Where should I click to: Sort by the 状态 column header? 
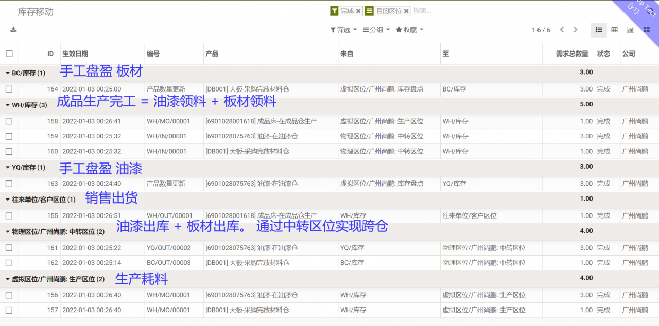pos(603,53)
